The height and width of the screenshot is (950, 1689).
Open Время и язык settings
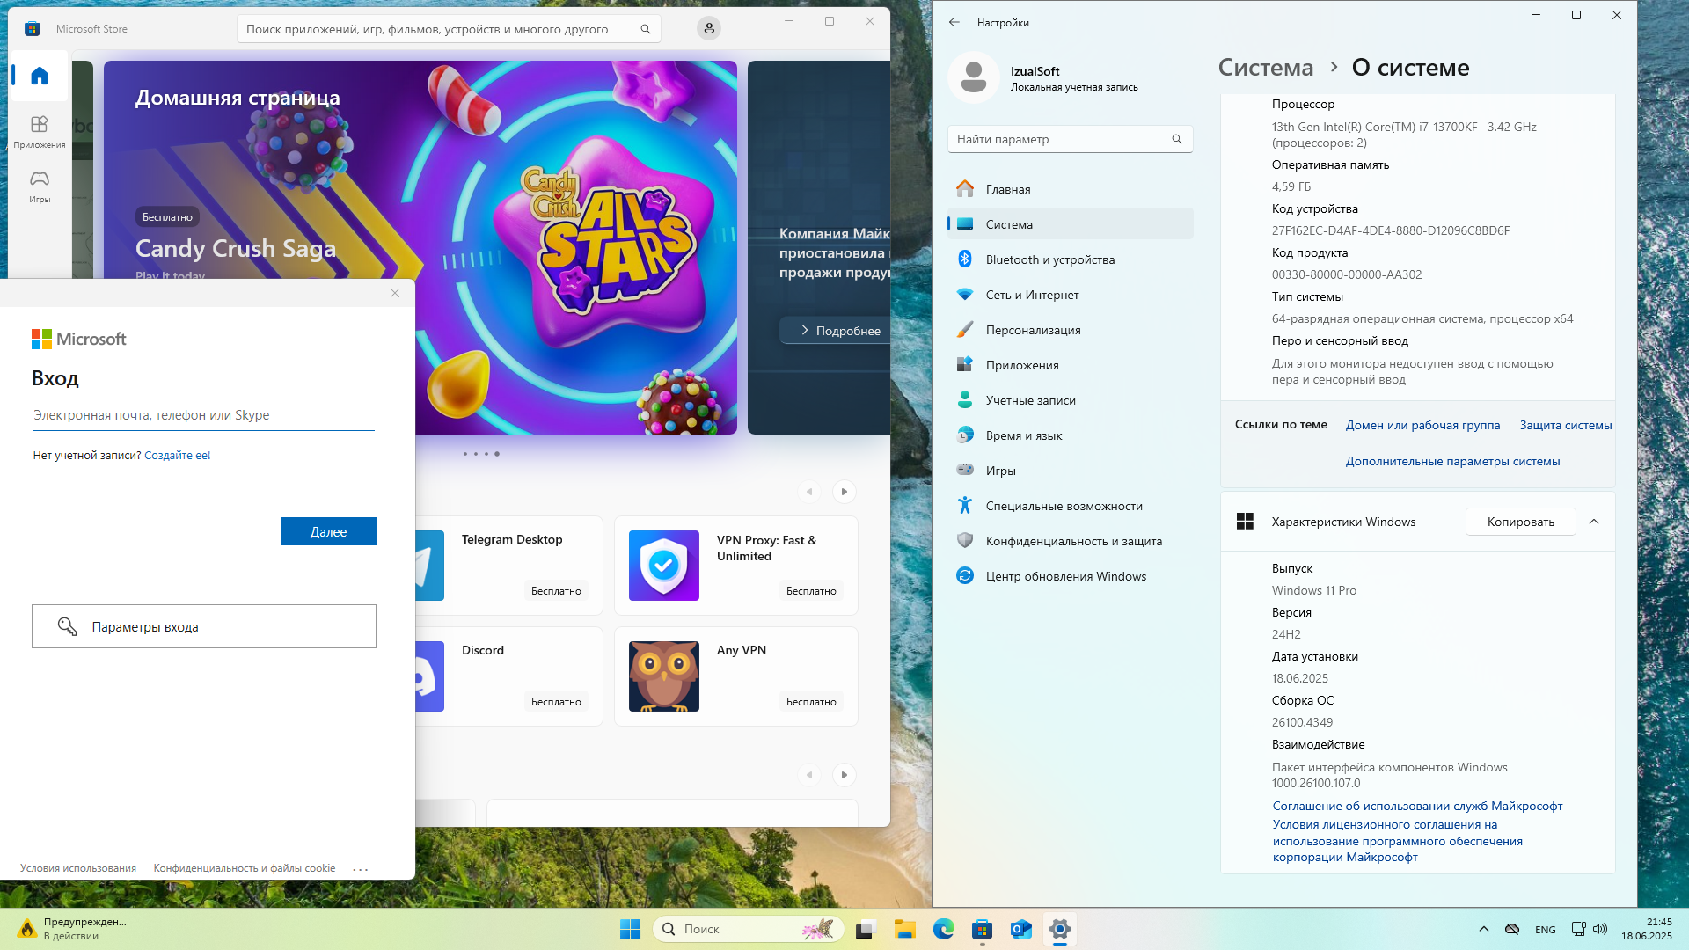[1070, 435]
